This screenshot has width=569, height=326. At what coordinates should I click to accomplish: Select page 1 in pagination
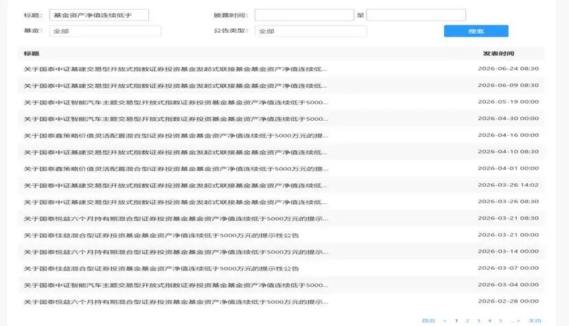(456, 321)
